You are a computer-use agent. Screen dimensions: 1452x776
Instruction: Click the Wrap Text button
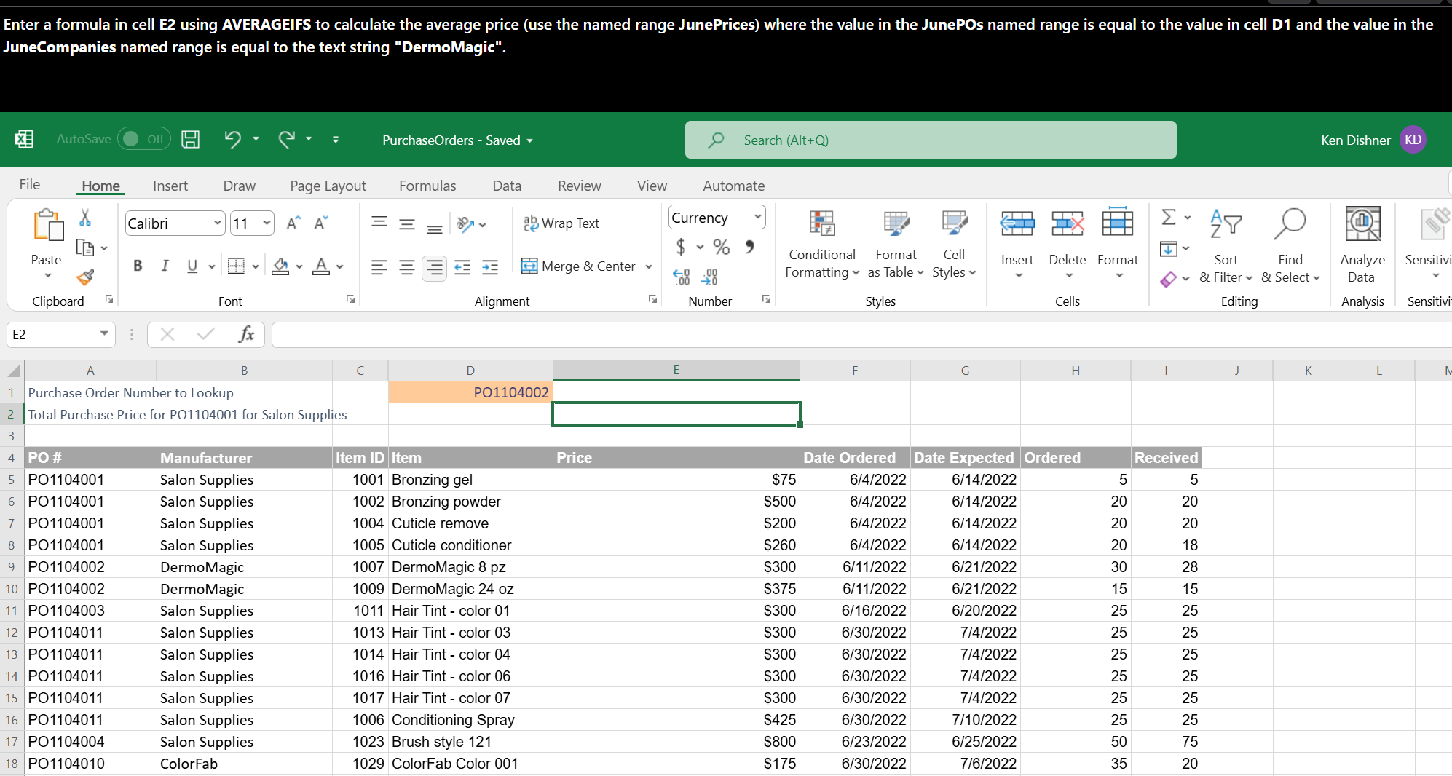(561, 223)
